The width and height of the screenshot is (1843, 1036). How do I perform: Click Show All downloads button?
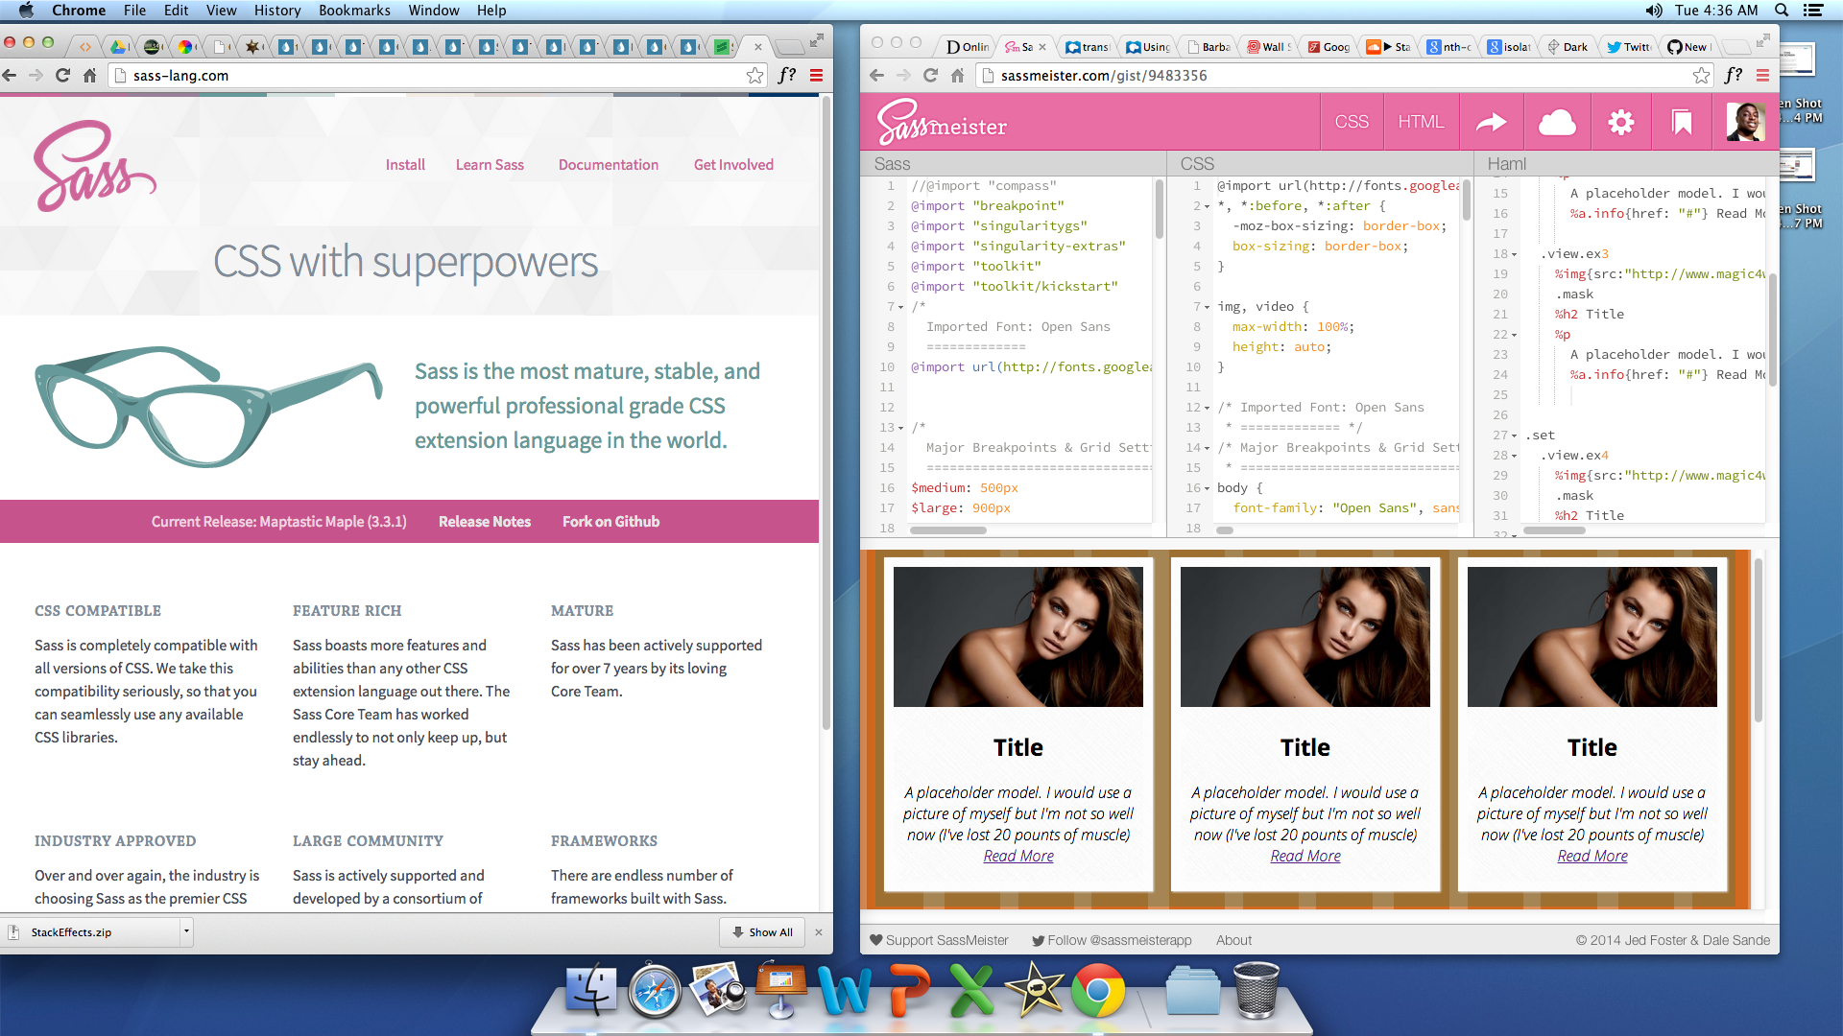coord(762,931)
